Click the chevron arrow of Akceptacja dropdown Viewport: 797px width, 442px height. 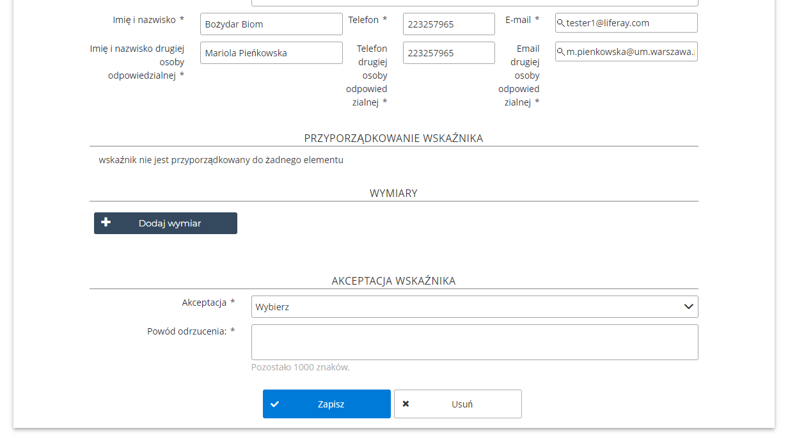coord(688,306)
